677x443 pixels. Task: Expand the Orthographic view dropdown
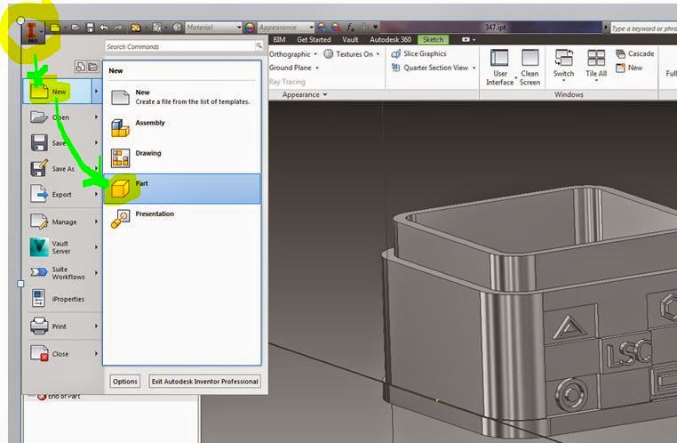pyautogui.click(x=315, y=54)
